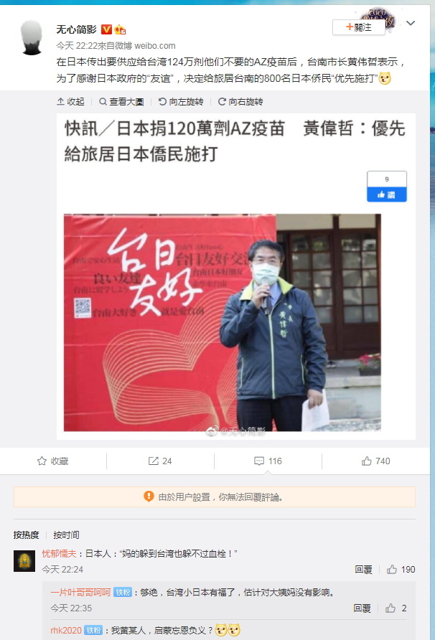Open 查看大圖 to view the large image
This screenshot has height=640, width=435.
point(121,102)
